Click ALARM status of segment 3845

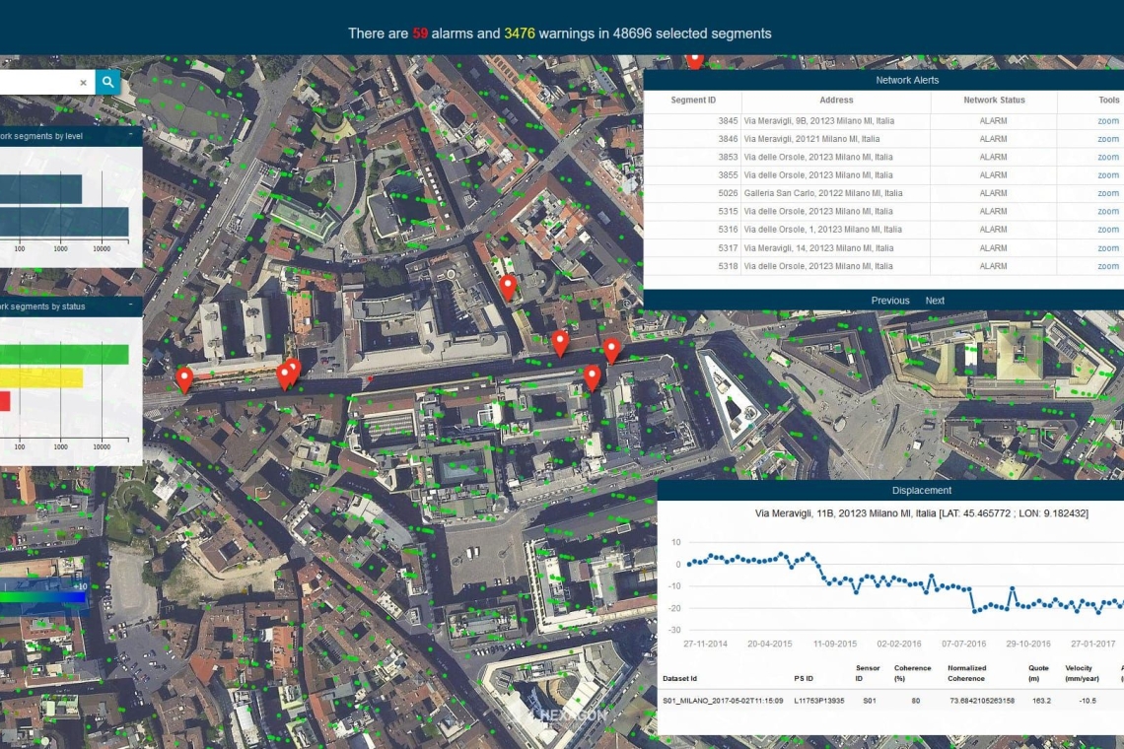click(x=994, y=121)
